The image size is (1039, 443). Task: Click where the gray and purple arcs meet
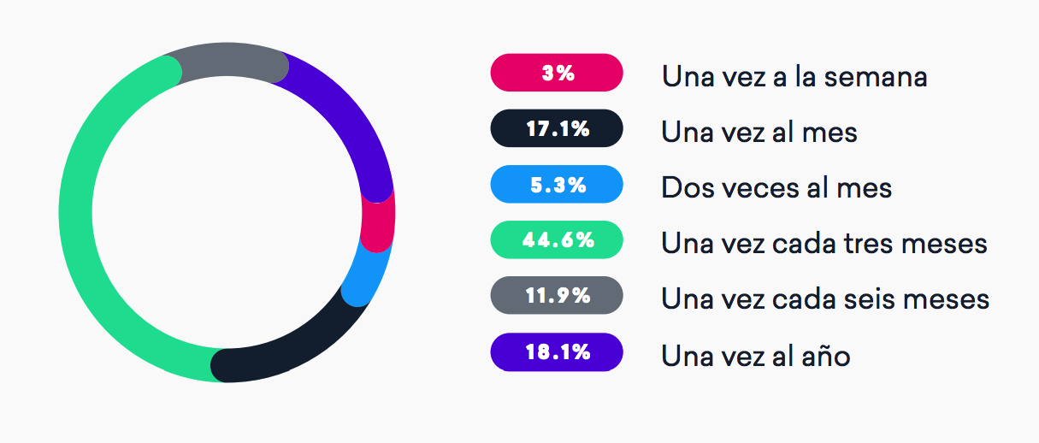pyautogui.click(x=282, y=68)
